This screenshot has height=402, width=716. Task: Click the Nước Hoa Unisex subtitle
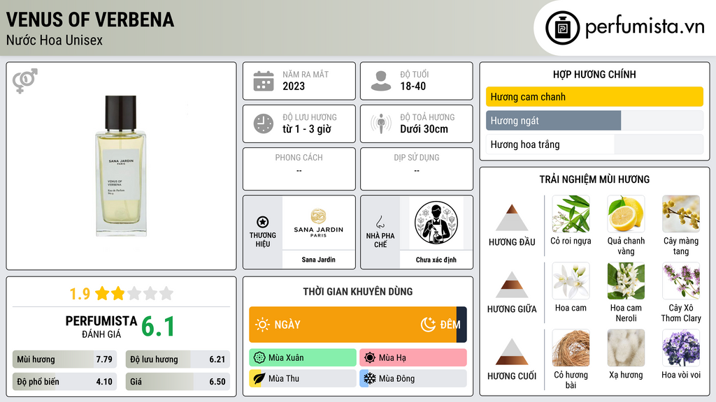click(55, 40)
